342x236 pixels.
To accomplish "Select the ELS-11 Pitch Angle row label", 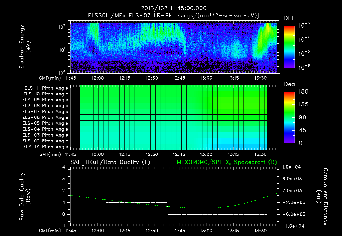I will (46, 88).
